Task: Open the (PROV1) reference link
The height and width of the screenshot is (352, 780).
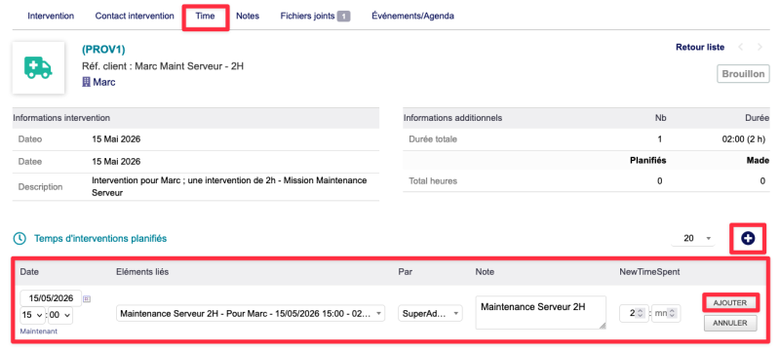Action: click(x=103, y=49)
